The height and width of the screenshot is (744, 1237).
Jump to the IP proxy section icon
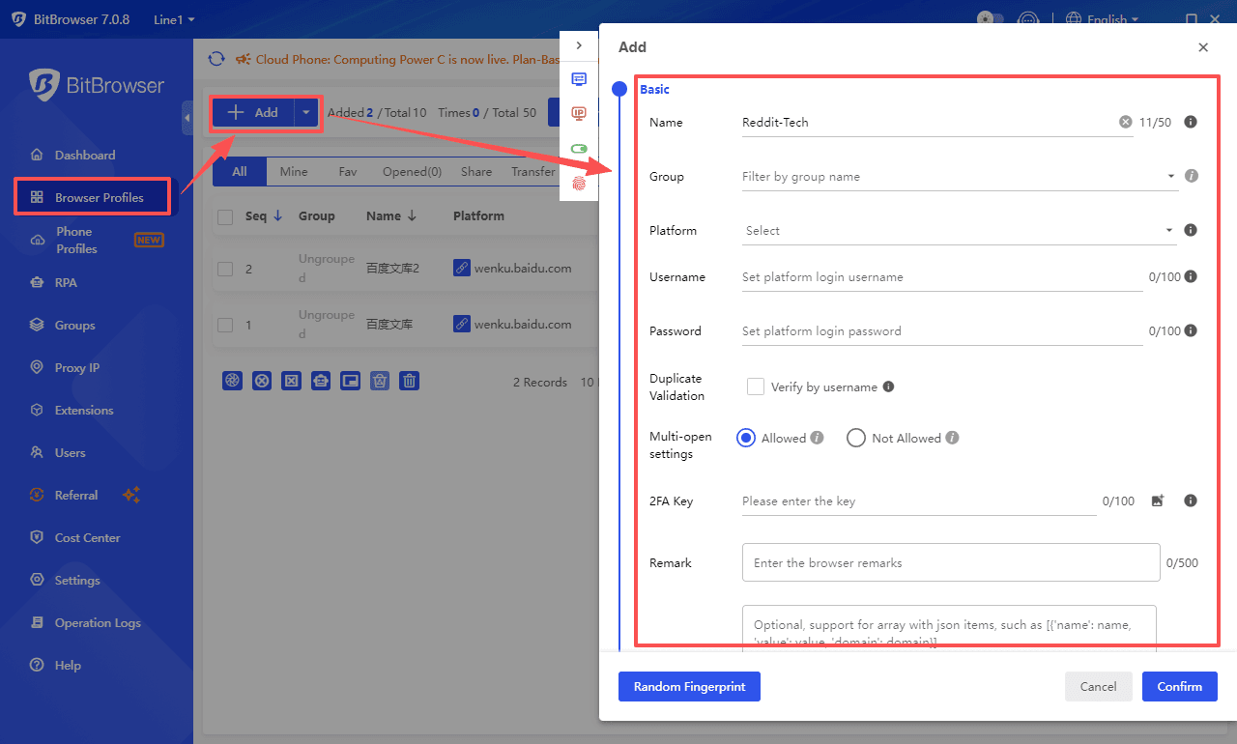tap(579, 114)
